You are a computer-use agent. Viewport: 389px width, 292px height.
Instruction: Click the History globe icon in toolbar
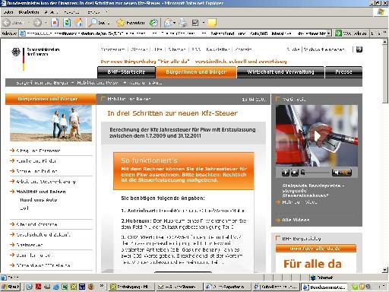[153, 23]
